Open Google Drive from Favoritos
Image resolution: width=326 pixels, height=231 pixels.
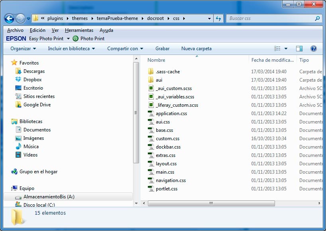pos(36,104)
